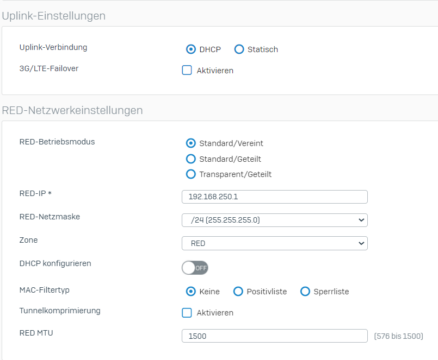This screenshot has width=438, height=360.
Task: Pick the Transparent/Geteilt operating mode
Action: click(191, 174)
